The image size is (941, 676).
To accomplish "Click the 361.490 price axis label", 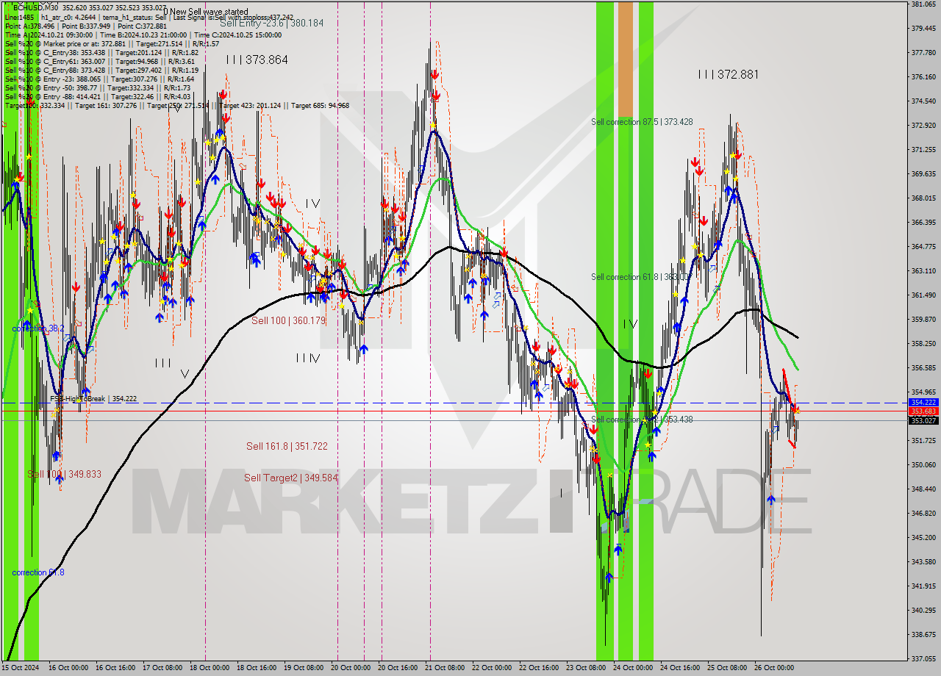I will click(x=923, y=295).
